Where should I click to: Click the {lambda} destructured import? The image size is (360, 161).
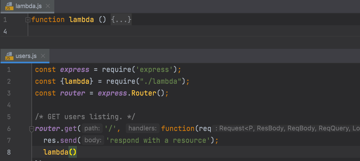[77, 81]
